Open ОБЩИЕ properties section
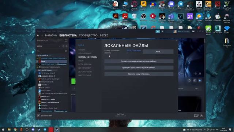This screenshot has width=234, height=132. point(82,50)
